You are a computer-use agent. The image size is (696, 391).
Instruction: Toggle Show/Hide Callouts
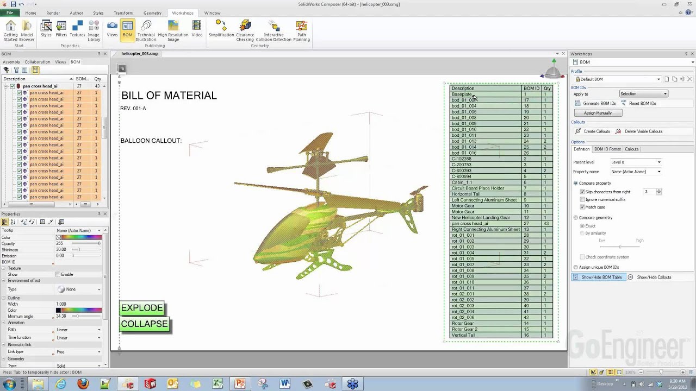point(650,277)
